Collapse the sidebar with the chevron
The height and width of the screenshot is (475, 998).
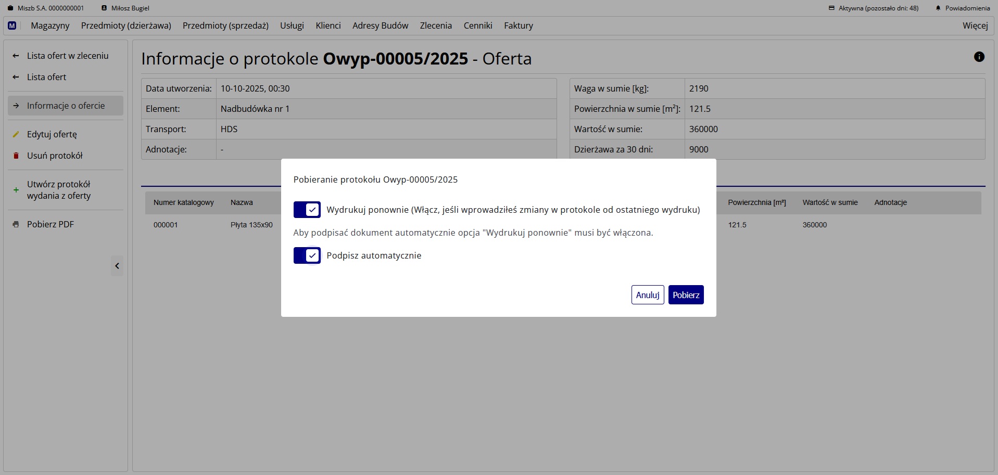click(x=117, y=266)
